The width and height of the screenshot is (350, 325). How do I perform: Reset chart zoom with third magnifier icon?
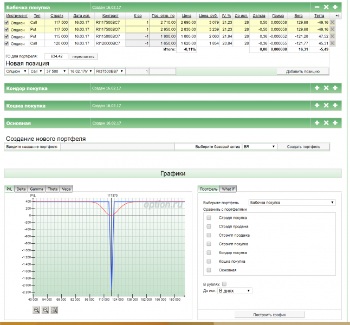point(55,310)
